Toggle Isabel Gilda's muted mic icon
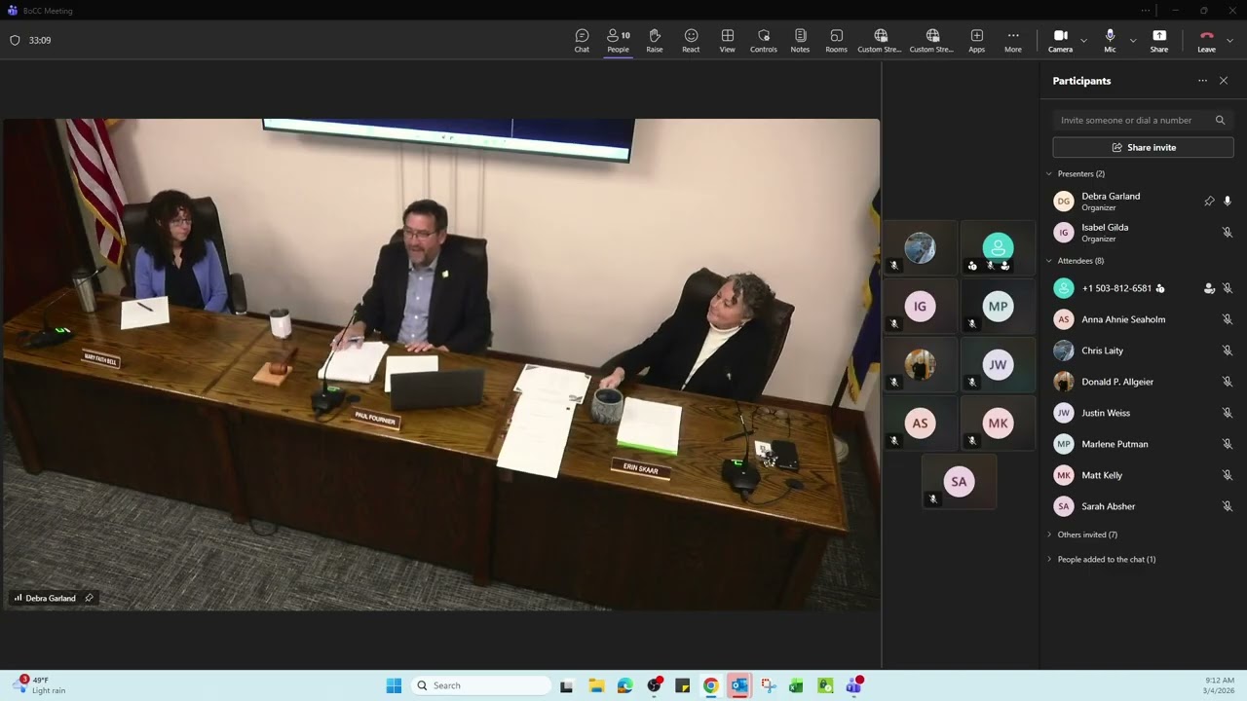Image resolution: width=1247 pixels, height=701 pixels. pos(1228,233)
